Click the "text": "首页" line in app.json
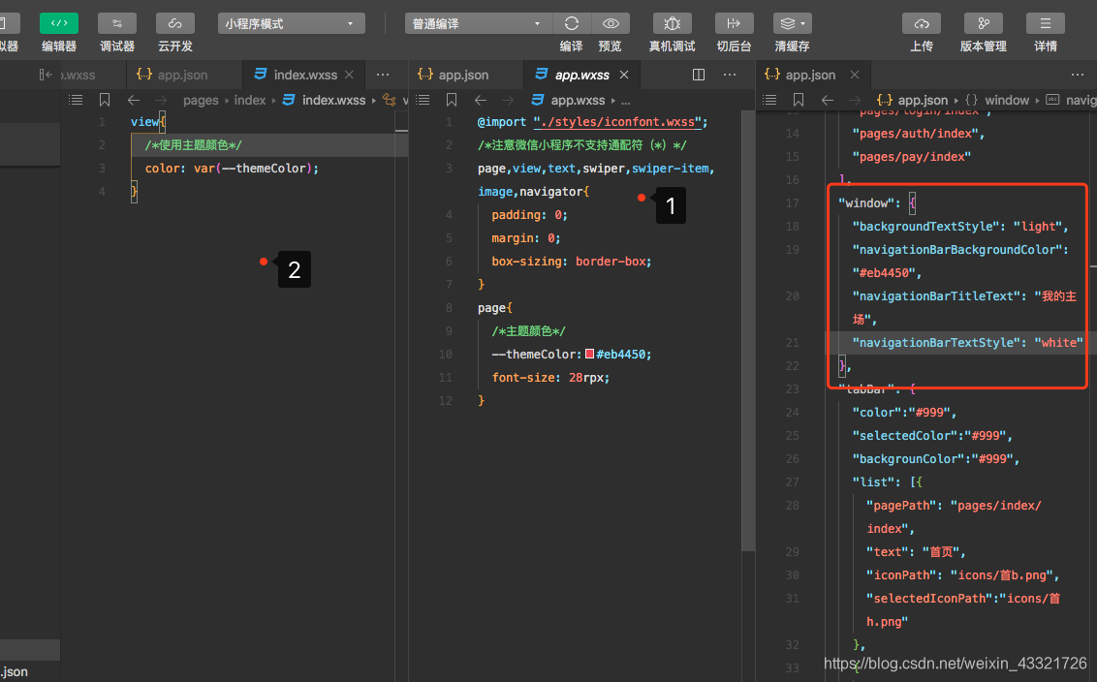The image size is (1097, 682). click(916, 552)
